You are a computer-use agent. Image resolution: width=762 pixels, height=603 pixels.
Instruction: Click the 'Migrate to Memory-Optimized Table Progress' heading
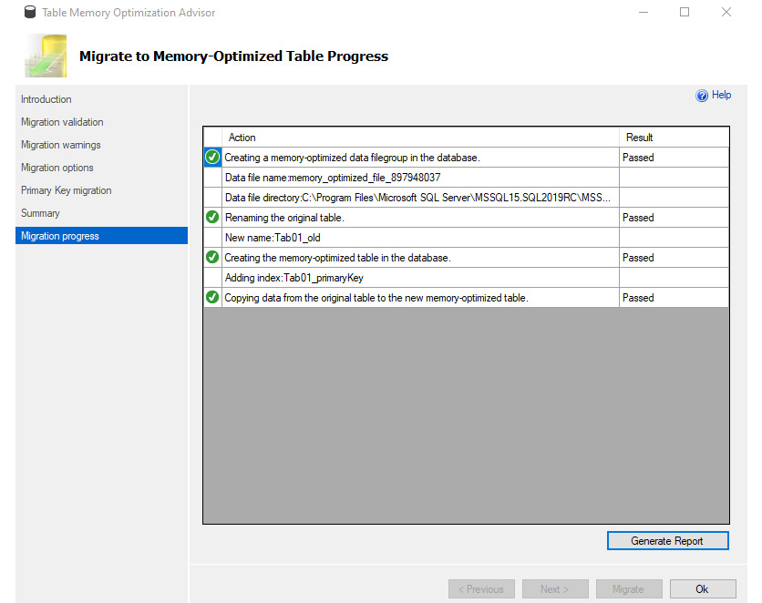(233, 56)
